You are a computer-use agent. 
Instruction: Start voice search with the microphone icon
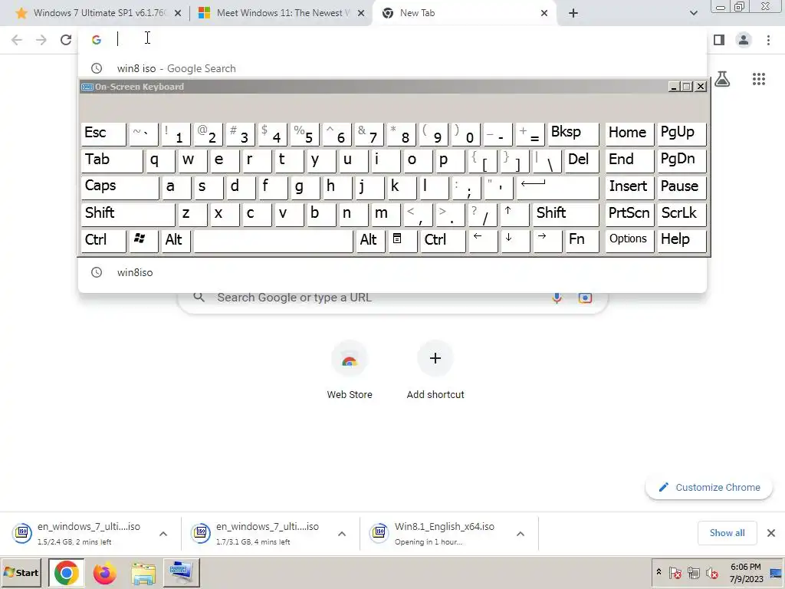click(x=557, y=298)
